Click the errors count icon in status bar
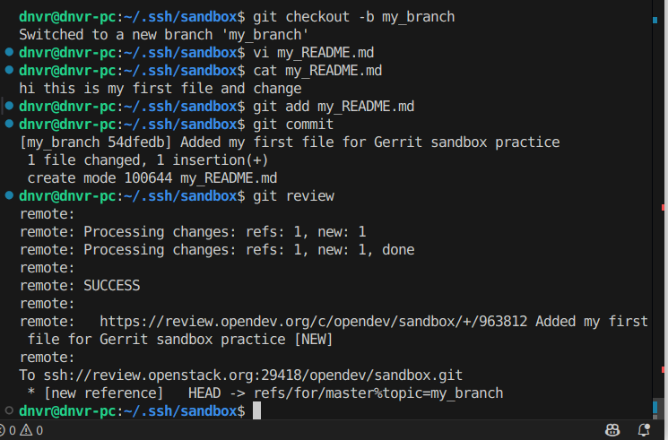The height and width of the screenshot is (440, 668). pos(8,430)
